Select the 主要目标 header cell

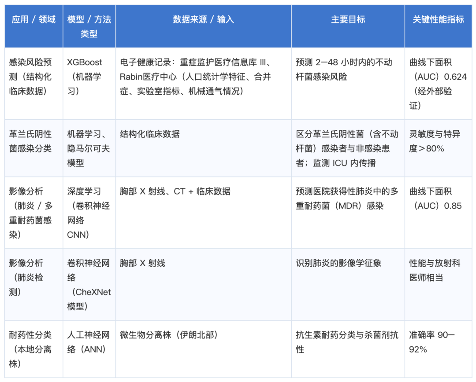[x=348, y=26]
